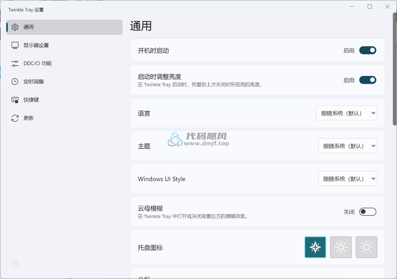Select the middle sun tray icon option
The image size is (397, 279).
[x=341, y=247]
